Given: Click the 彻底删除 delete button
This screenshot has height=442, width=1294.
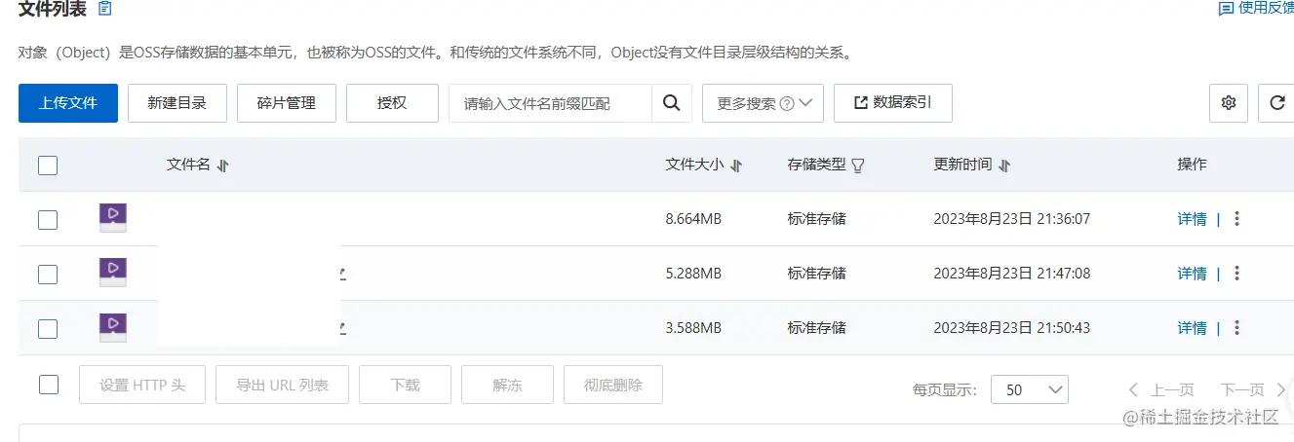Looking at the screenshot, I should [x=613, y=385].
